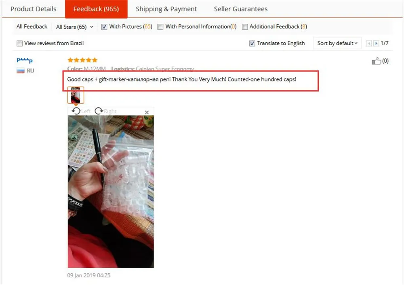Viewport: 404px width, 285px height.
Task: Click the five-star rating icons
Action: pos(82,60)
